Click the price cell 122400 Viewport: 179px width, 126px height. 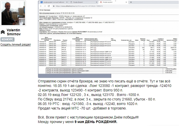click(x=152, y=65)
